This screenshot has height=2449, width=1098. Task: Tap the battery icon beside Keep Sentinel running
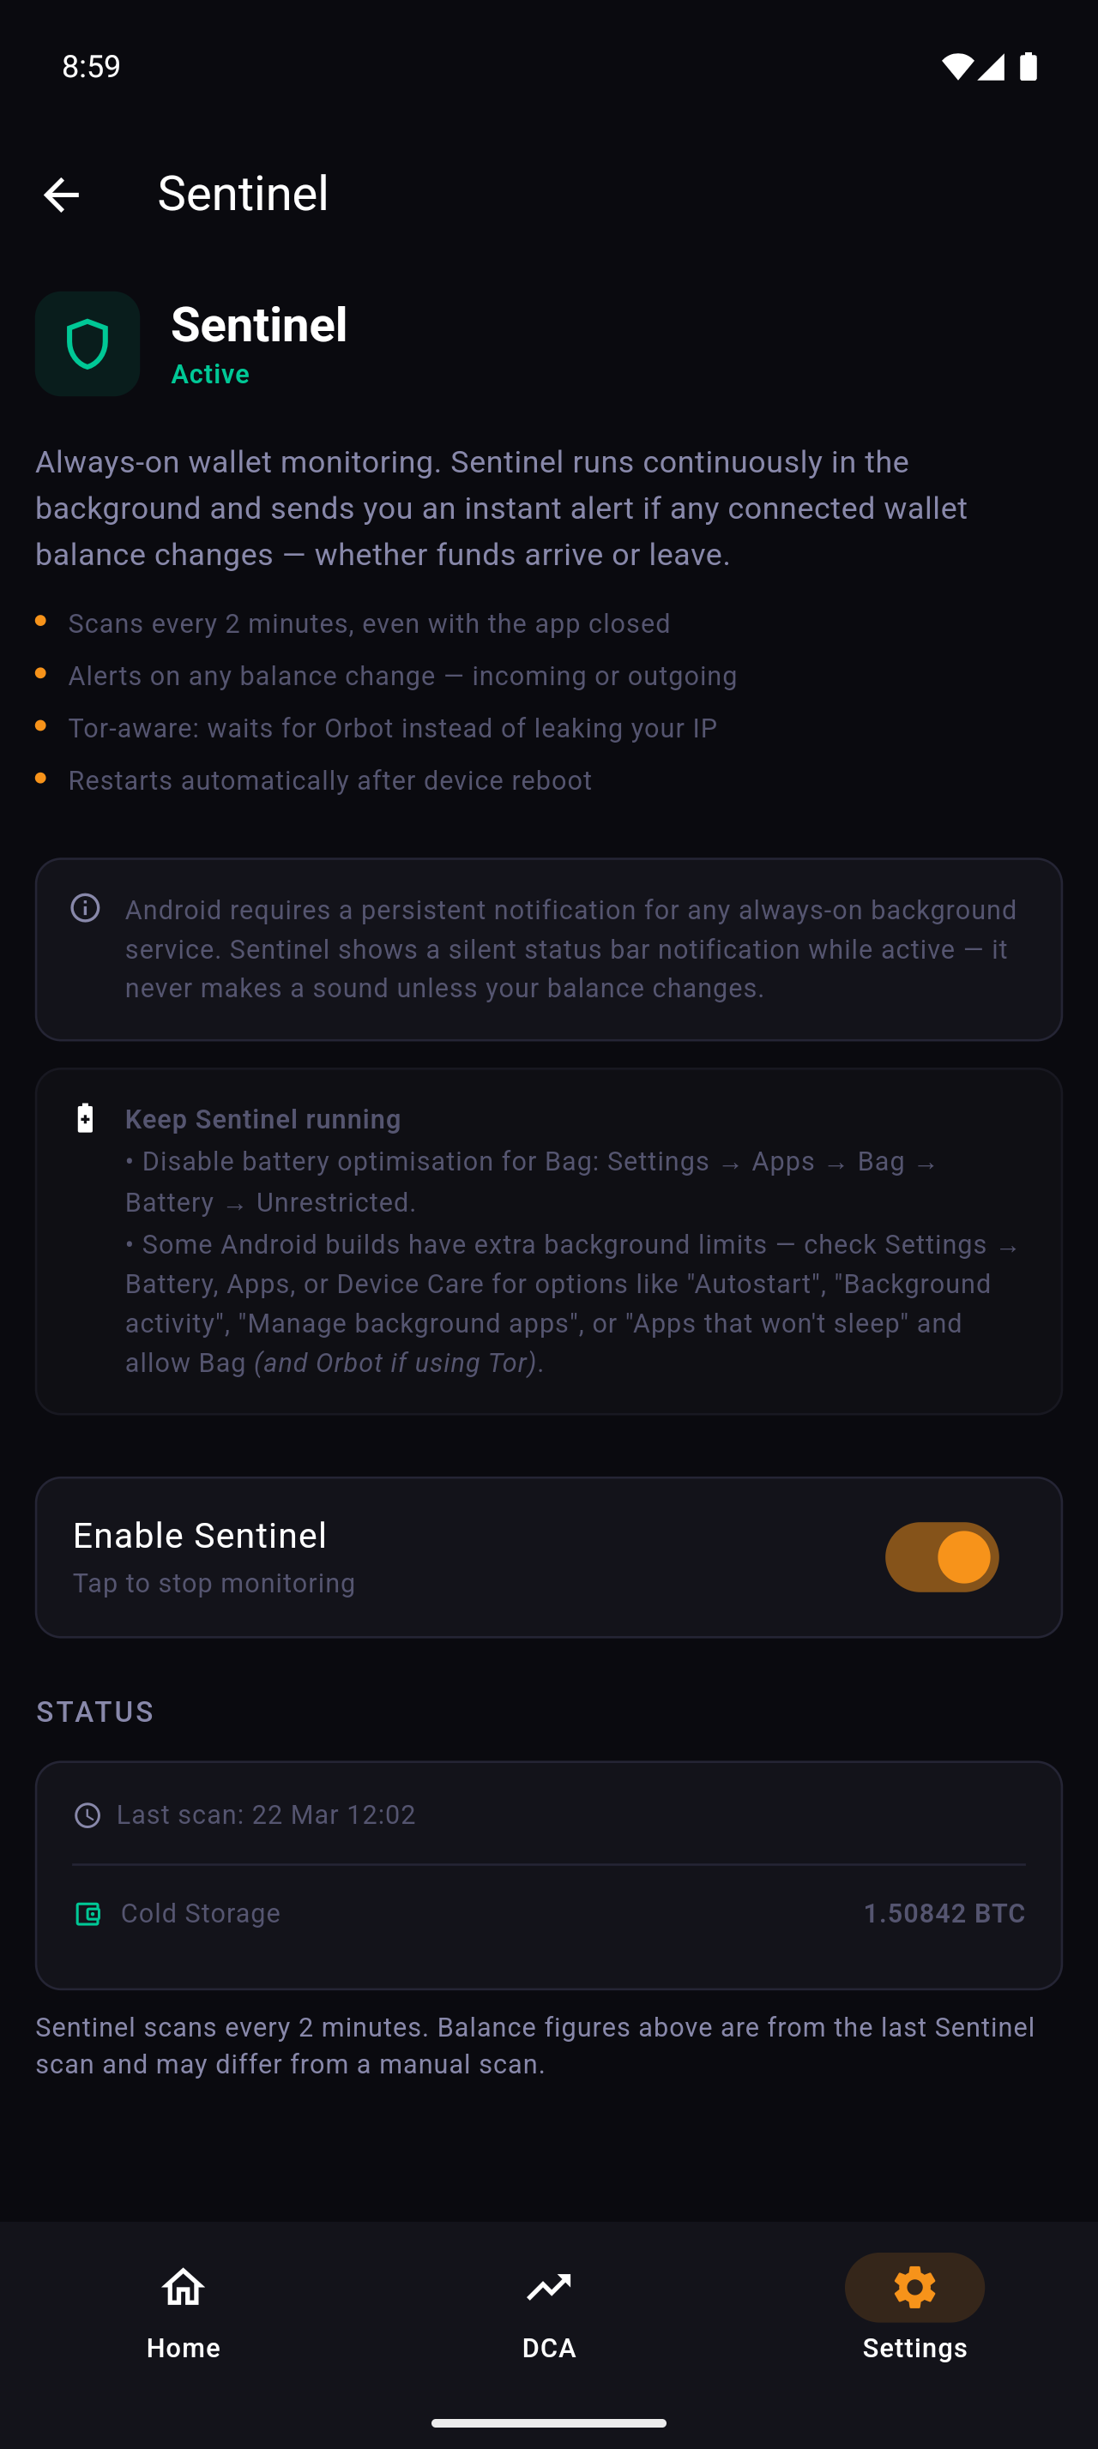pyautogui.click(x=86, y=1118)
